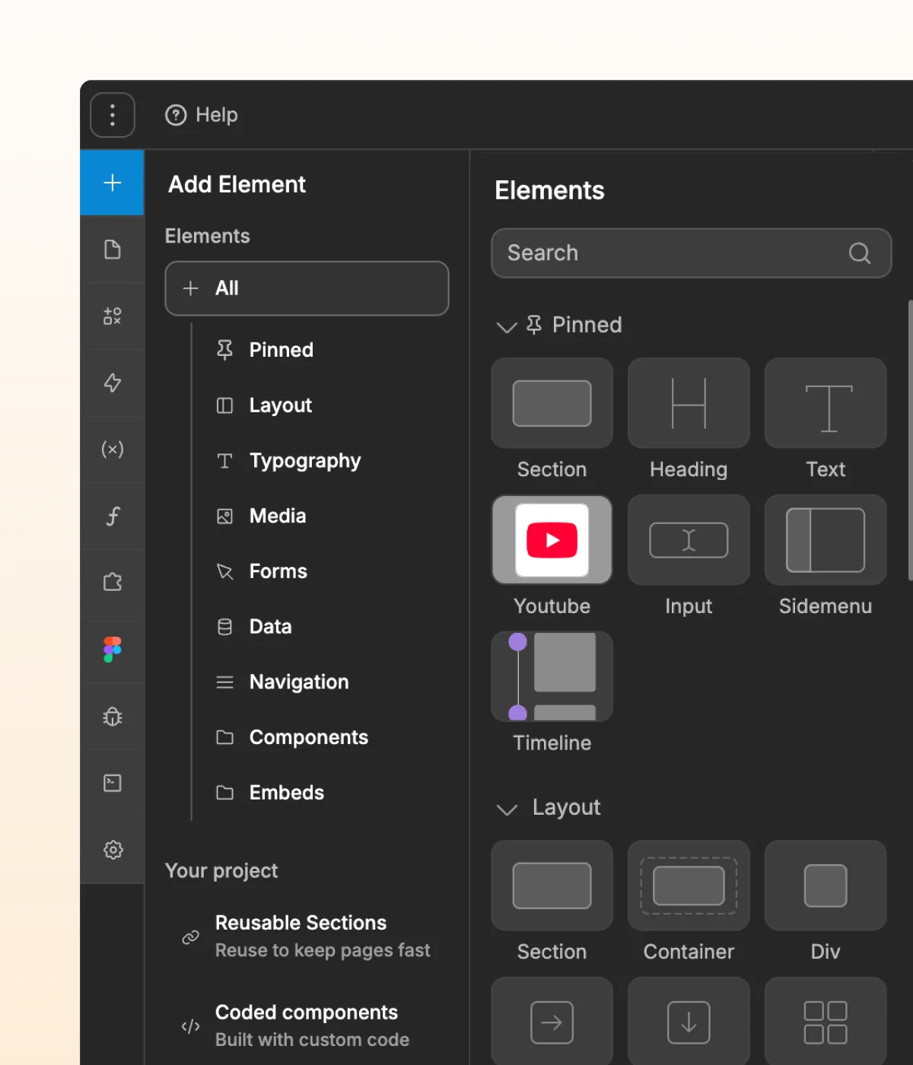Select the Layout category in the list

point(264,405)
